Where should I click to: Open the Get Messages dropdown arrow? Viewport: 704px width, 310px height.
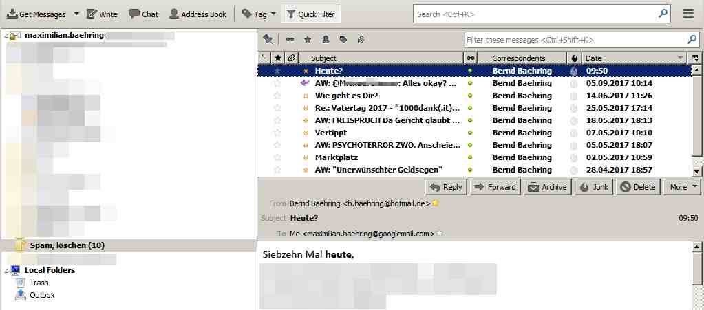[76, 14]
